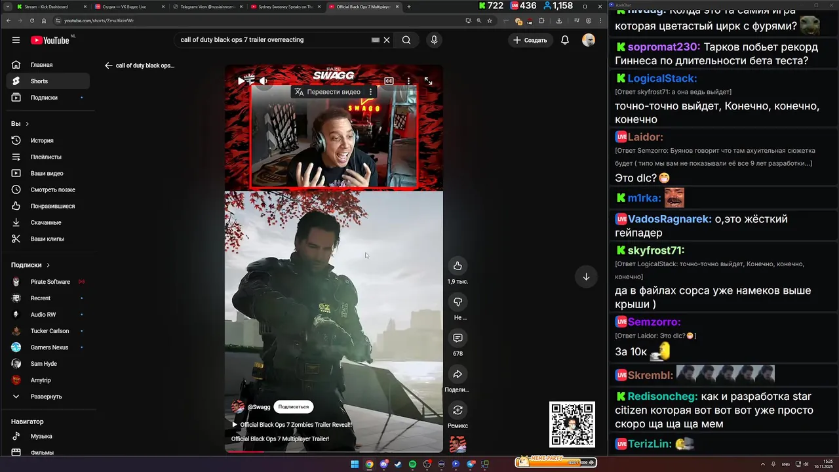Click Перевести видео translate button
Image resolution: width=839 pixels, height=472 pixels.
point(328,92)
